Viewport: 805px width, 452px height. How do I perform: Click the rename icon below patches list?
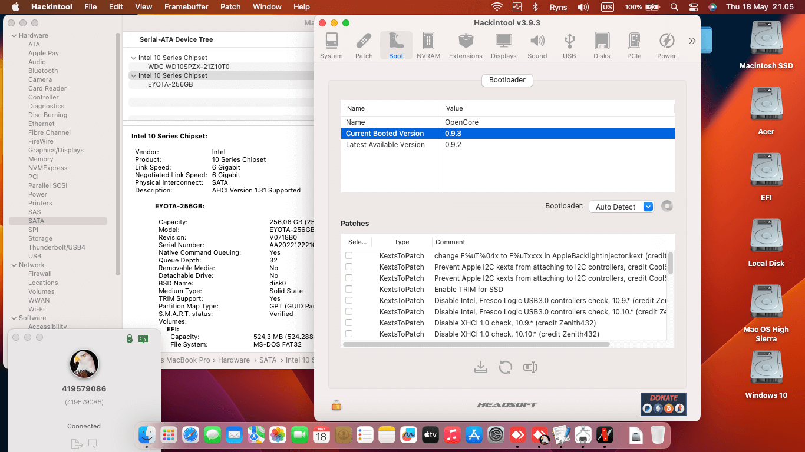tap(530, 367)
